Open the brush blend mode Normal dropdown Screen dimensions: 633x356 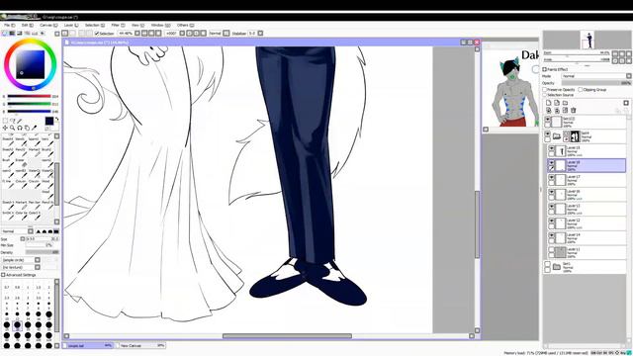tap(31, 231)
